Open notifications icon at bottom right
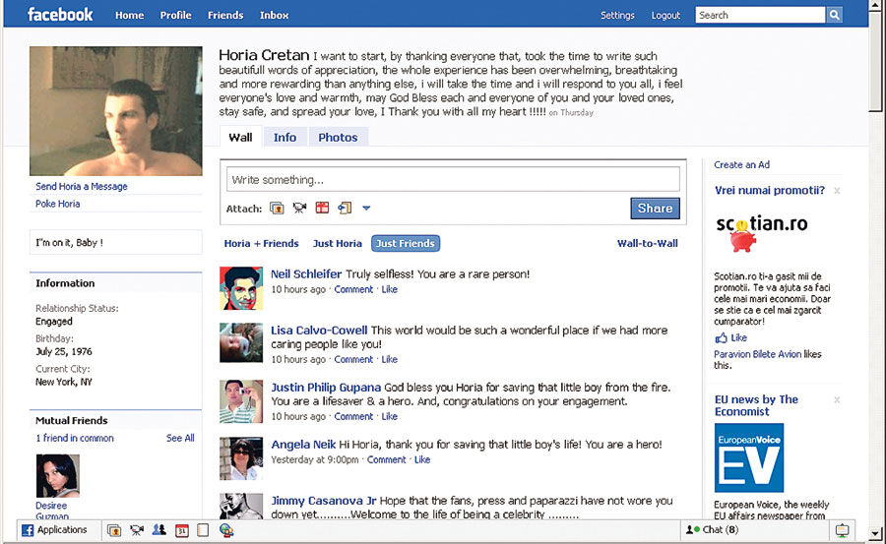Screen dimensions: 886x544 coord(842,530)
